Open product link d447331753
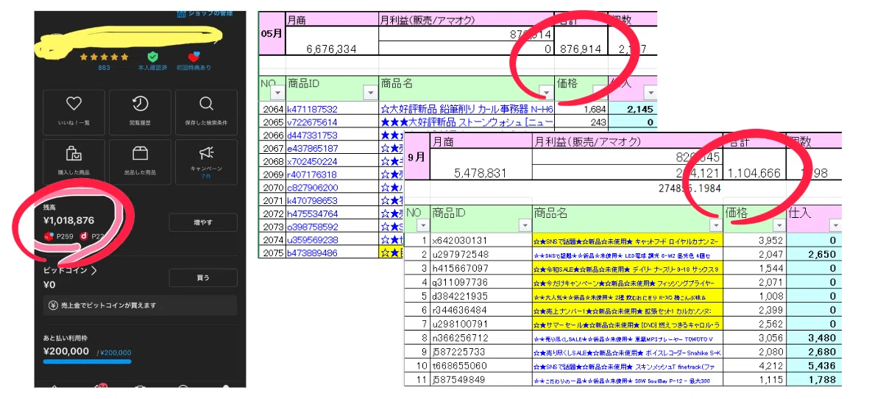Screen dimensions: 872x399 (312, 135)
